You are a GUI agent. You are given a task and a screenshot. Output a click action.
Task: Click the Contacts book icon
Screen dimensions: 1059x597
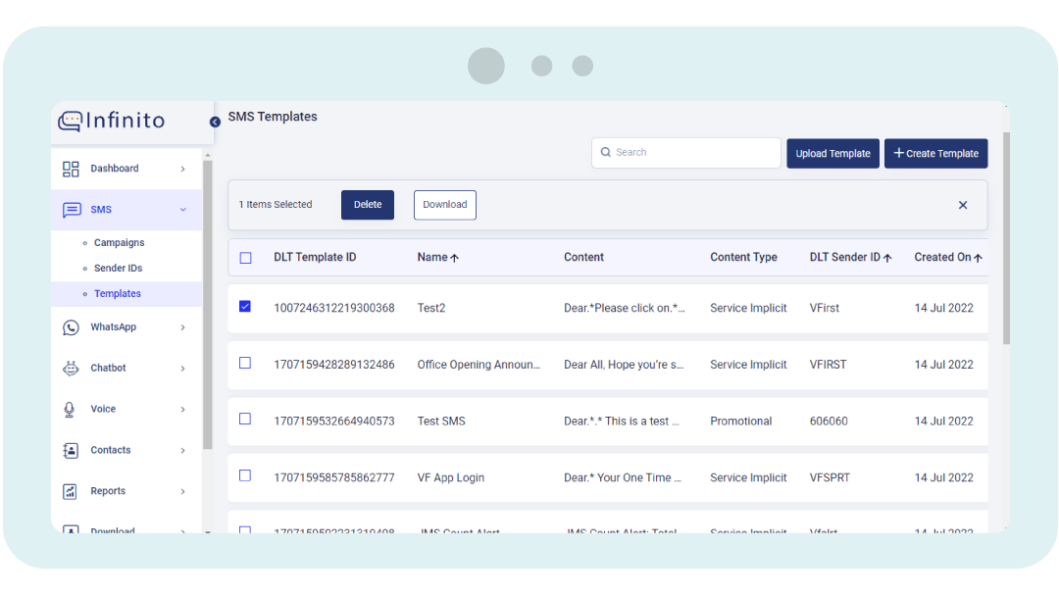click(x=71, y=451)
